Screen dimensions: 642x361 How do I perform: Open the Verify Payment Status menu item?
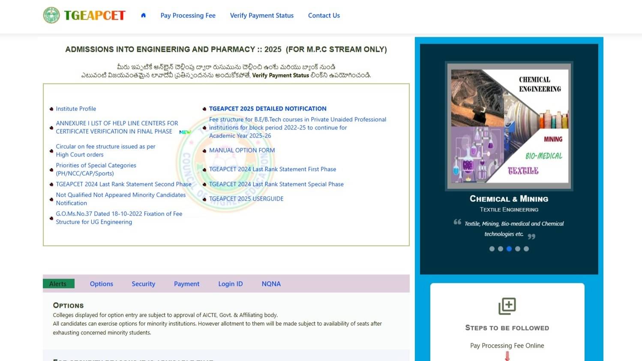click(261, 15)
